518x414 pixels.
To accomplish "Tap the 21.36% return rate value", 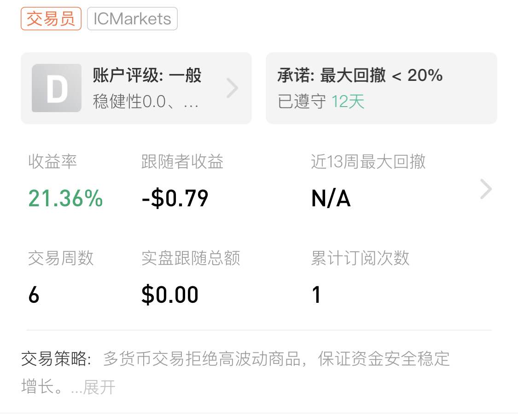I will [66, 198].
